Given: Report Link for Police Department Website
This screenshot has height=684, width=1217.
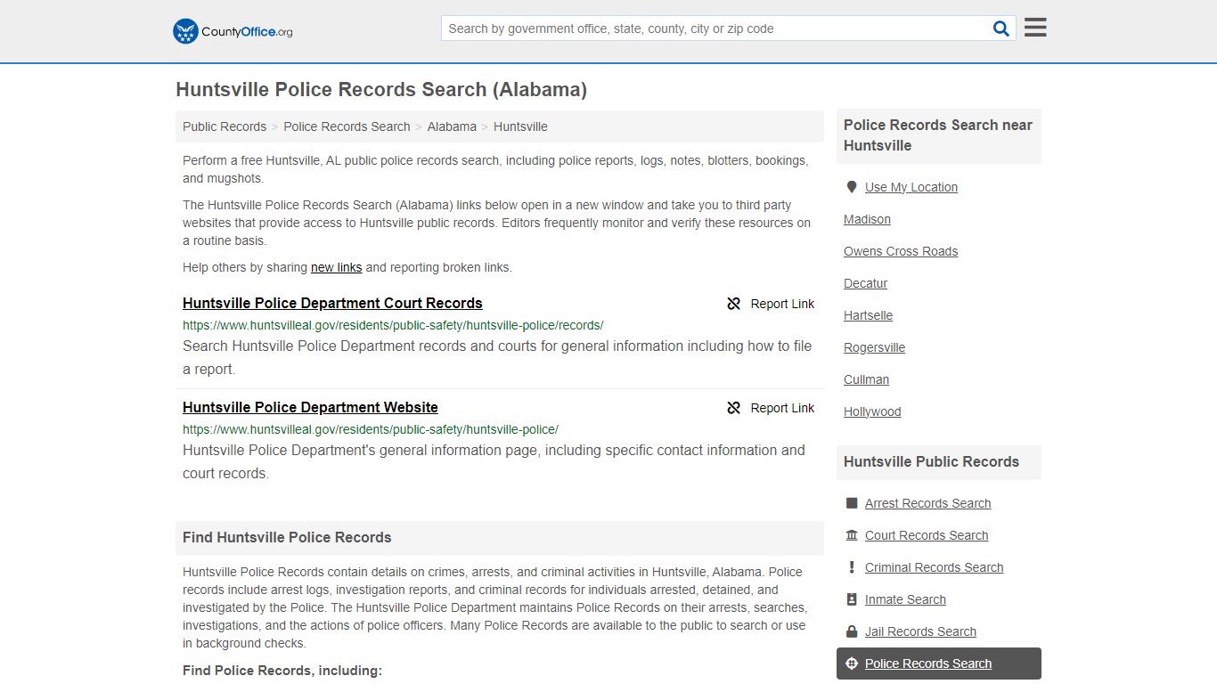Looking at the screenshot, I should click(771, 408).
